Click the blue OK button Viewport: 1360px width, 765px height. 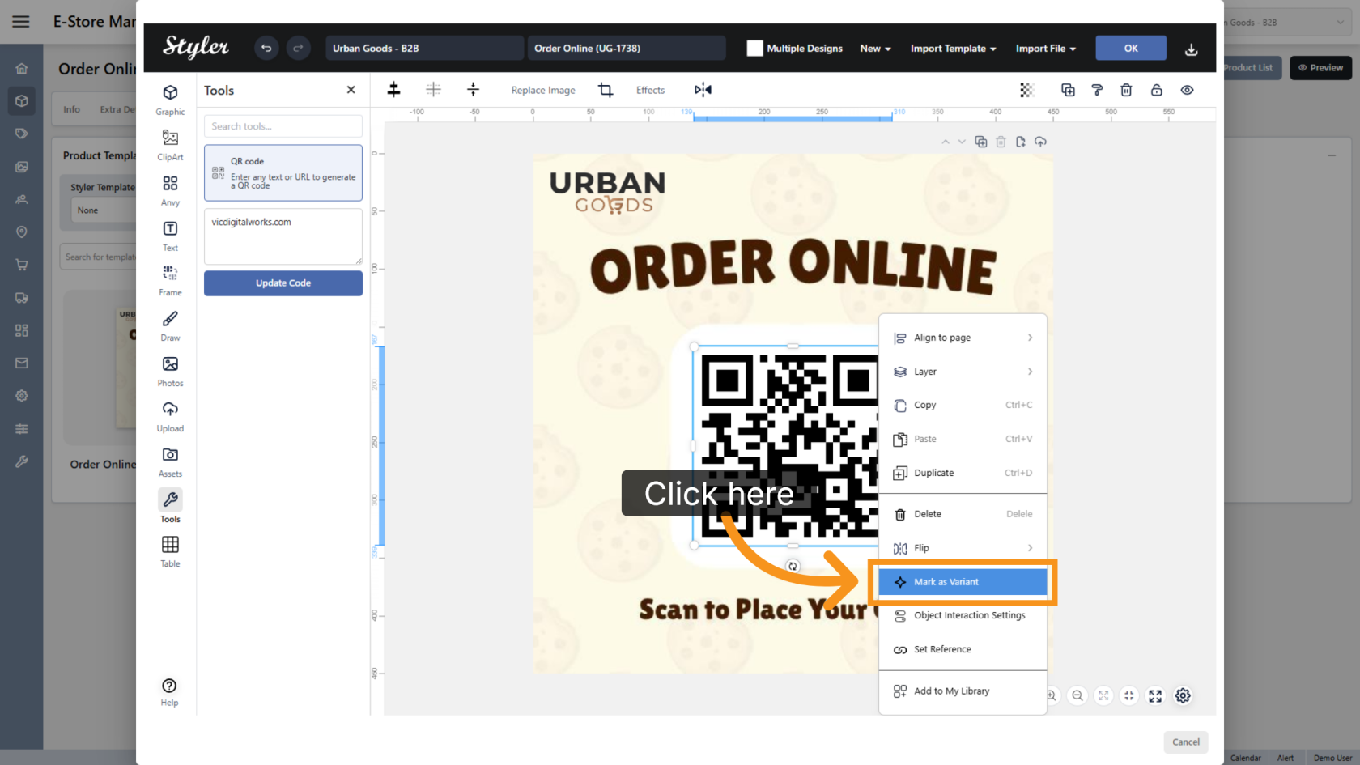pyautogui.click(x=1131, y=48)
